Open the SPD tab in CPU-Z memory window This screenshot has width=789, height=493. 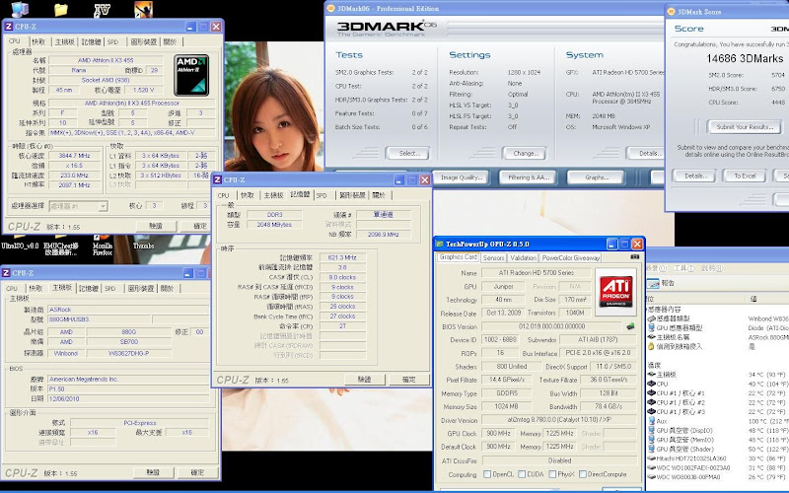[322, 195]
